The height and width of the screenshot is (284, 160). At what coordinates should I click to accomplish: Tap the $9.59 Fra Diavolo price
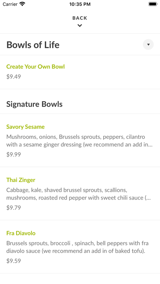(x=13, y=261)
